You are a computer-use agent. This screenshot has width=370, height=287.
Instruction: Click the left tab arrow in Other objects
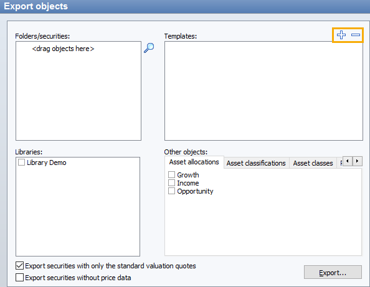pyautogui.click(x=348, y=161)
